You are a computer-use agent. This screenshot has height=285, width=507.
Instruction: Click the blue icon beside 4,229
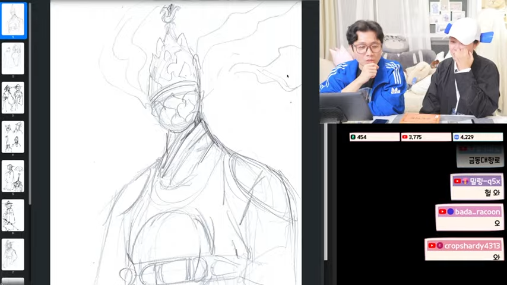point(456,137)
